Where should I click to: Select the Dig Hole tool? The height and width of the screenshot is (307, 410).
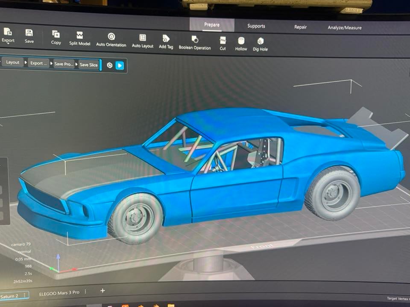(x=260, y=41)
